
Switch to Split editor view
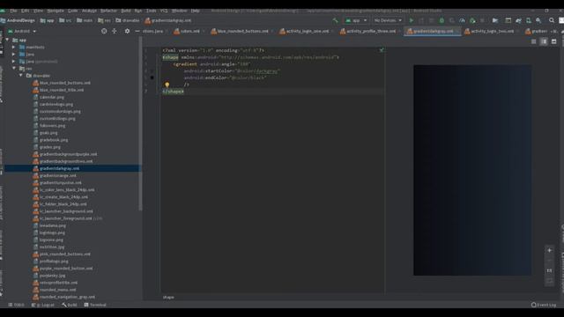pyautogui.click(x=544, y=41)
